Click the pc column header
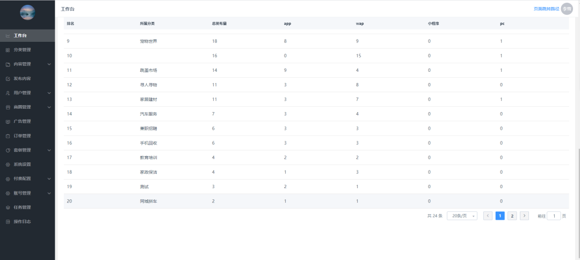This screenshot has width=580, height=260. coord(502,24)
